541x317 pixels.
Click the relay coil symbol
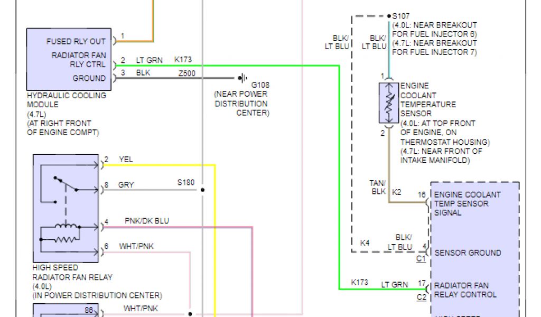coord(66,227)
